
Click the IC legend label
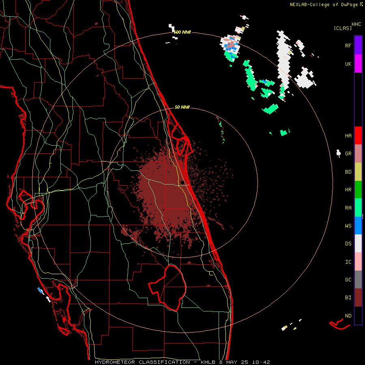coord(348,262)
